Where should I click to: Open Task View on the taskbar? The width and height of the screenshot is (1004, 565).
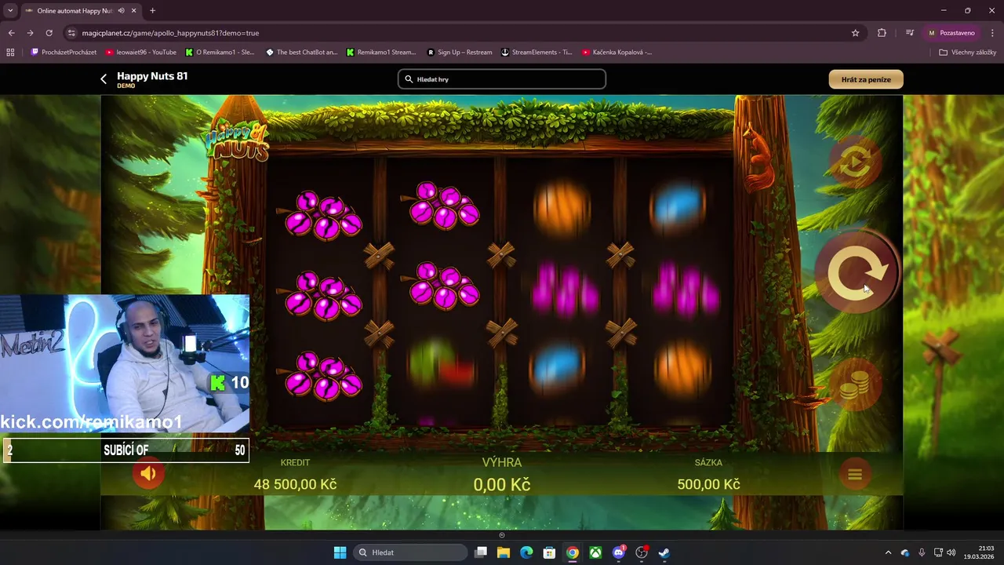coord(481,552)
